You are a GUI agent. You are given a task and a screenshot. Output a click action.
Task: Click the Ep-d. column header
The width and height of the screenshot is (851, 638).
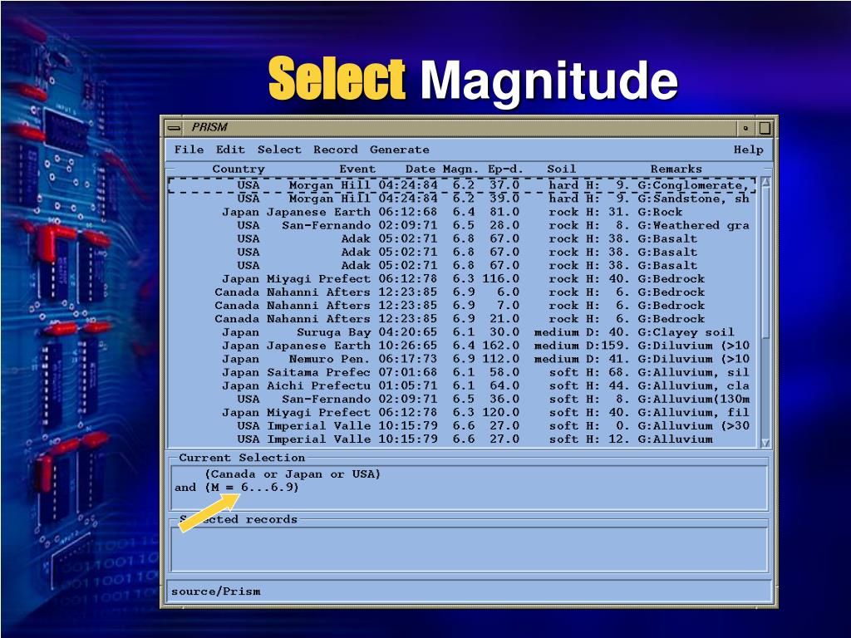pyautogui.click(x=505, y=169)
